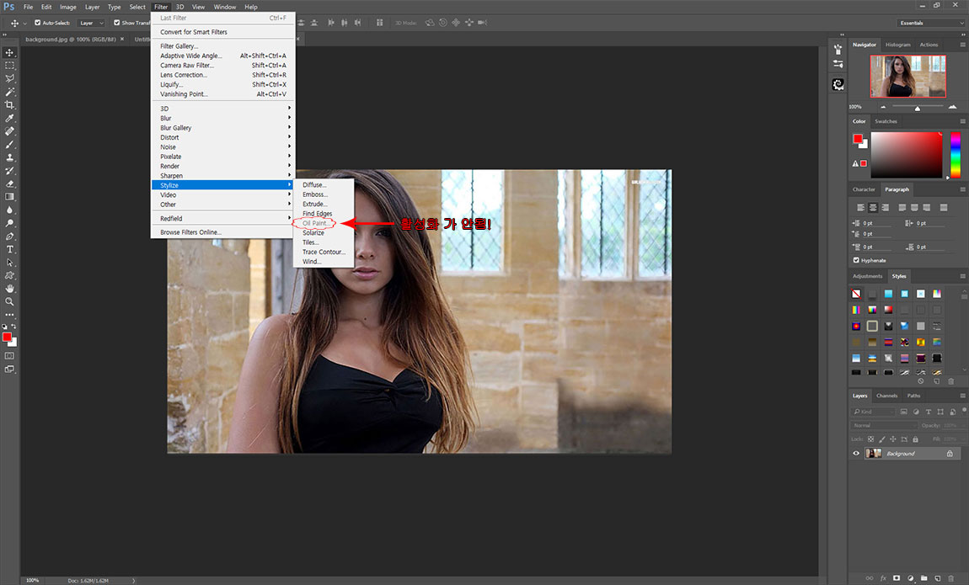Click the rainbow hue slider strip

(x=956, y=155)
